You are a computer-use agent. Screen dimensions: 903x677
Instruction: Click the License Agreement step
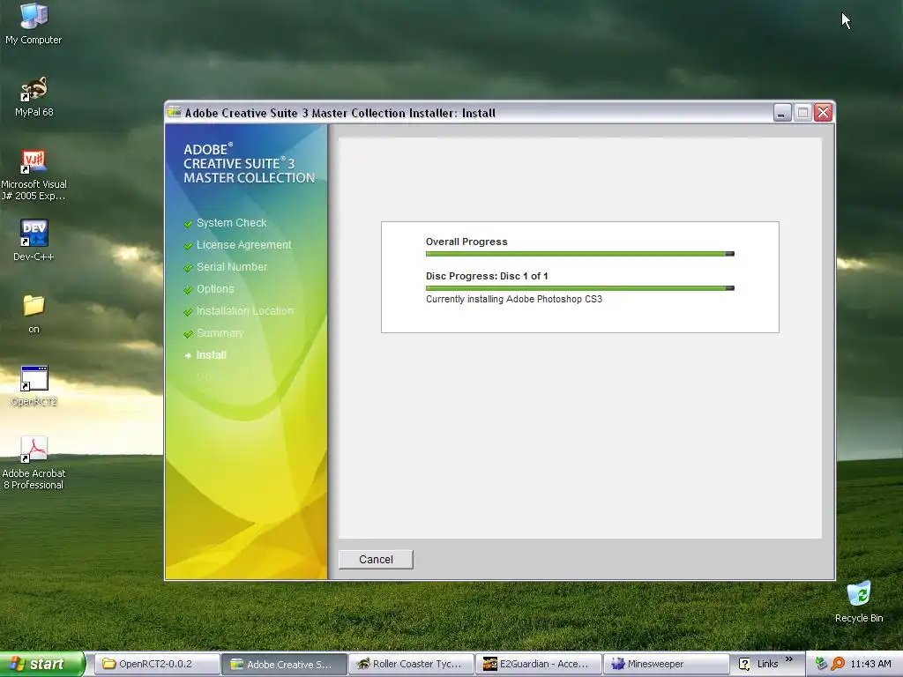click(243, 245)
